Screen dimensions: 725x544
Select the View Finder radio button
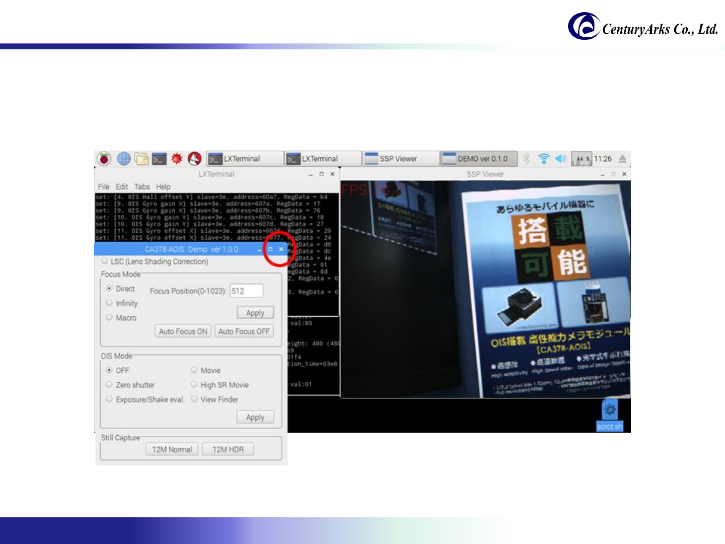[x=194, y=399]
